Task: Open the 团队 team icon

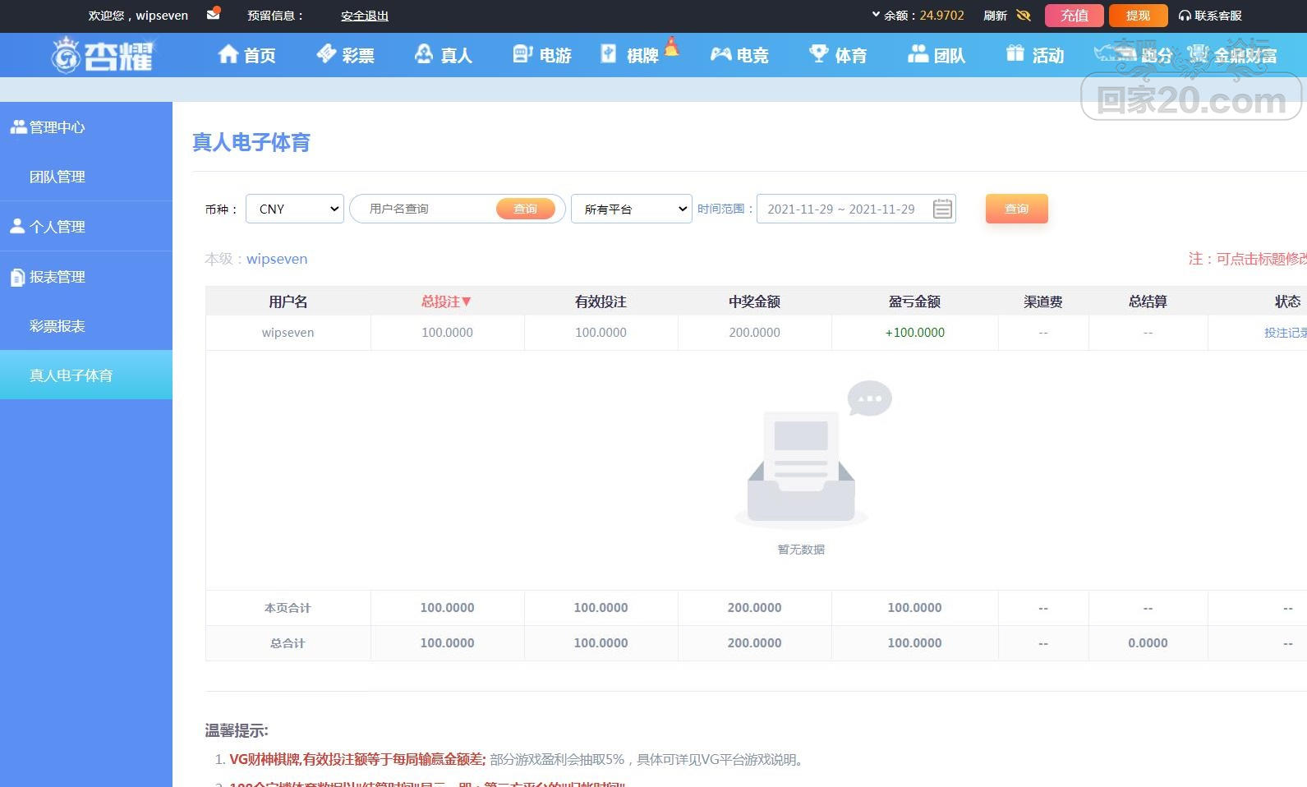Action: pos(918,54)
